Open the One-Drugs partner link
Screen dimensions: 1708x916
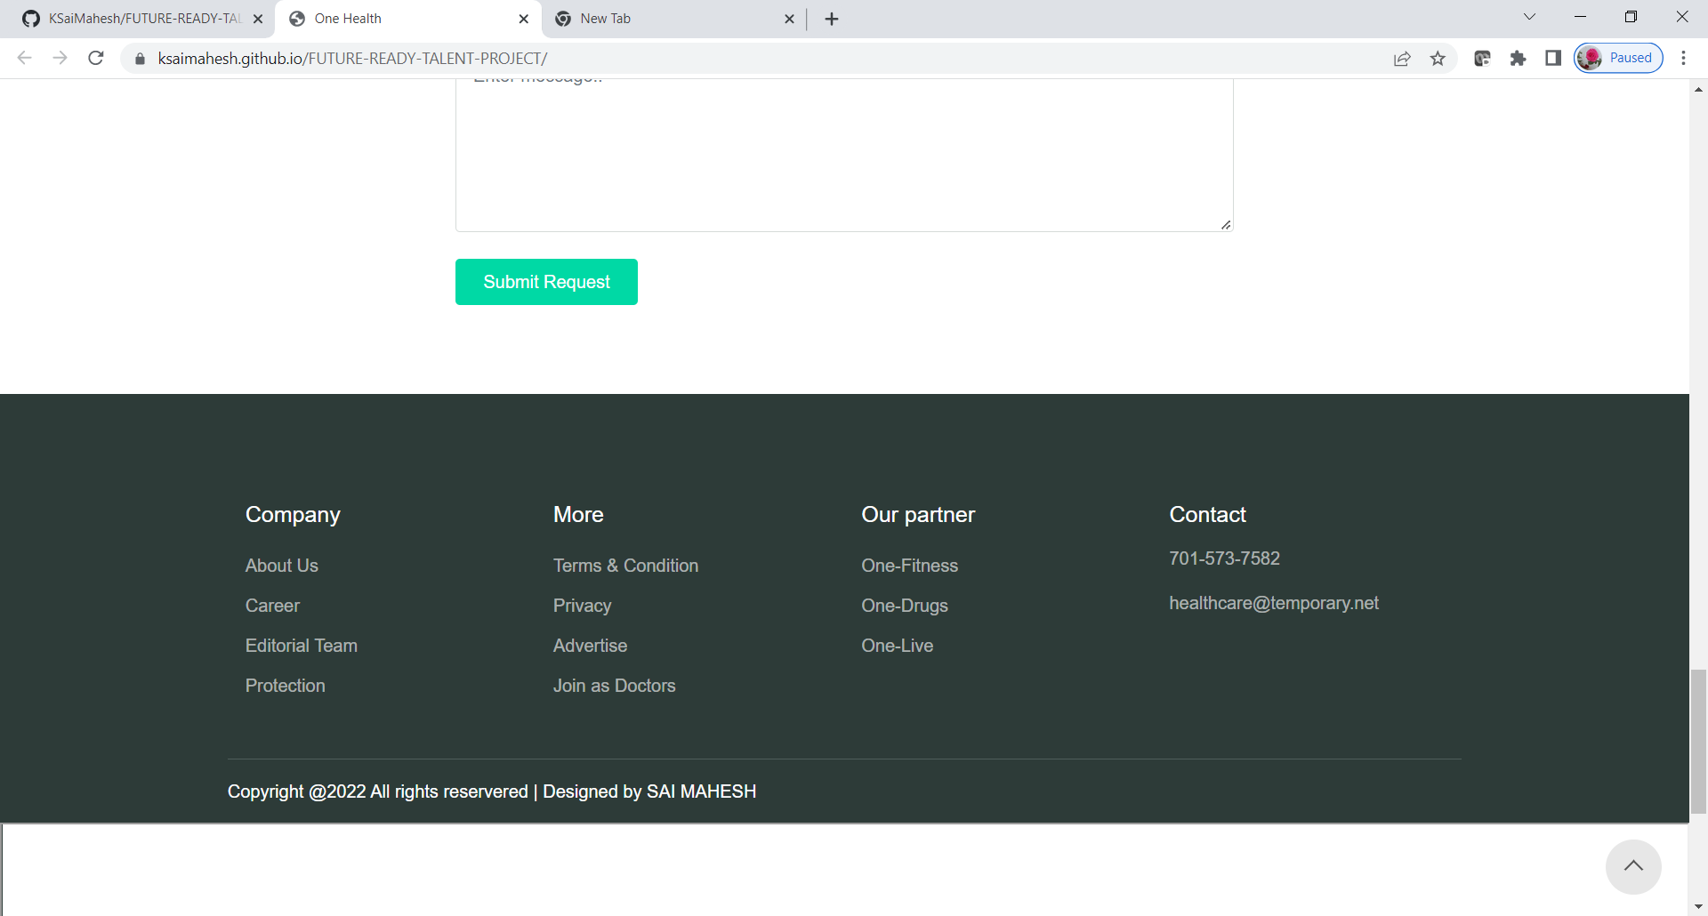tap(905, 606)
